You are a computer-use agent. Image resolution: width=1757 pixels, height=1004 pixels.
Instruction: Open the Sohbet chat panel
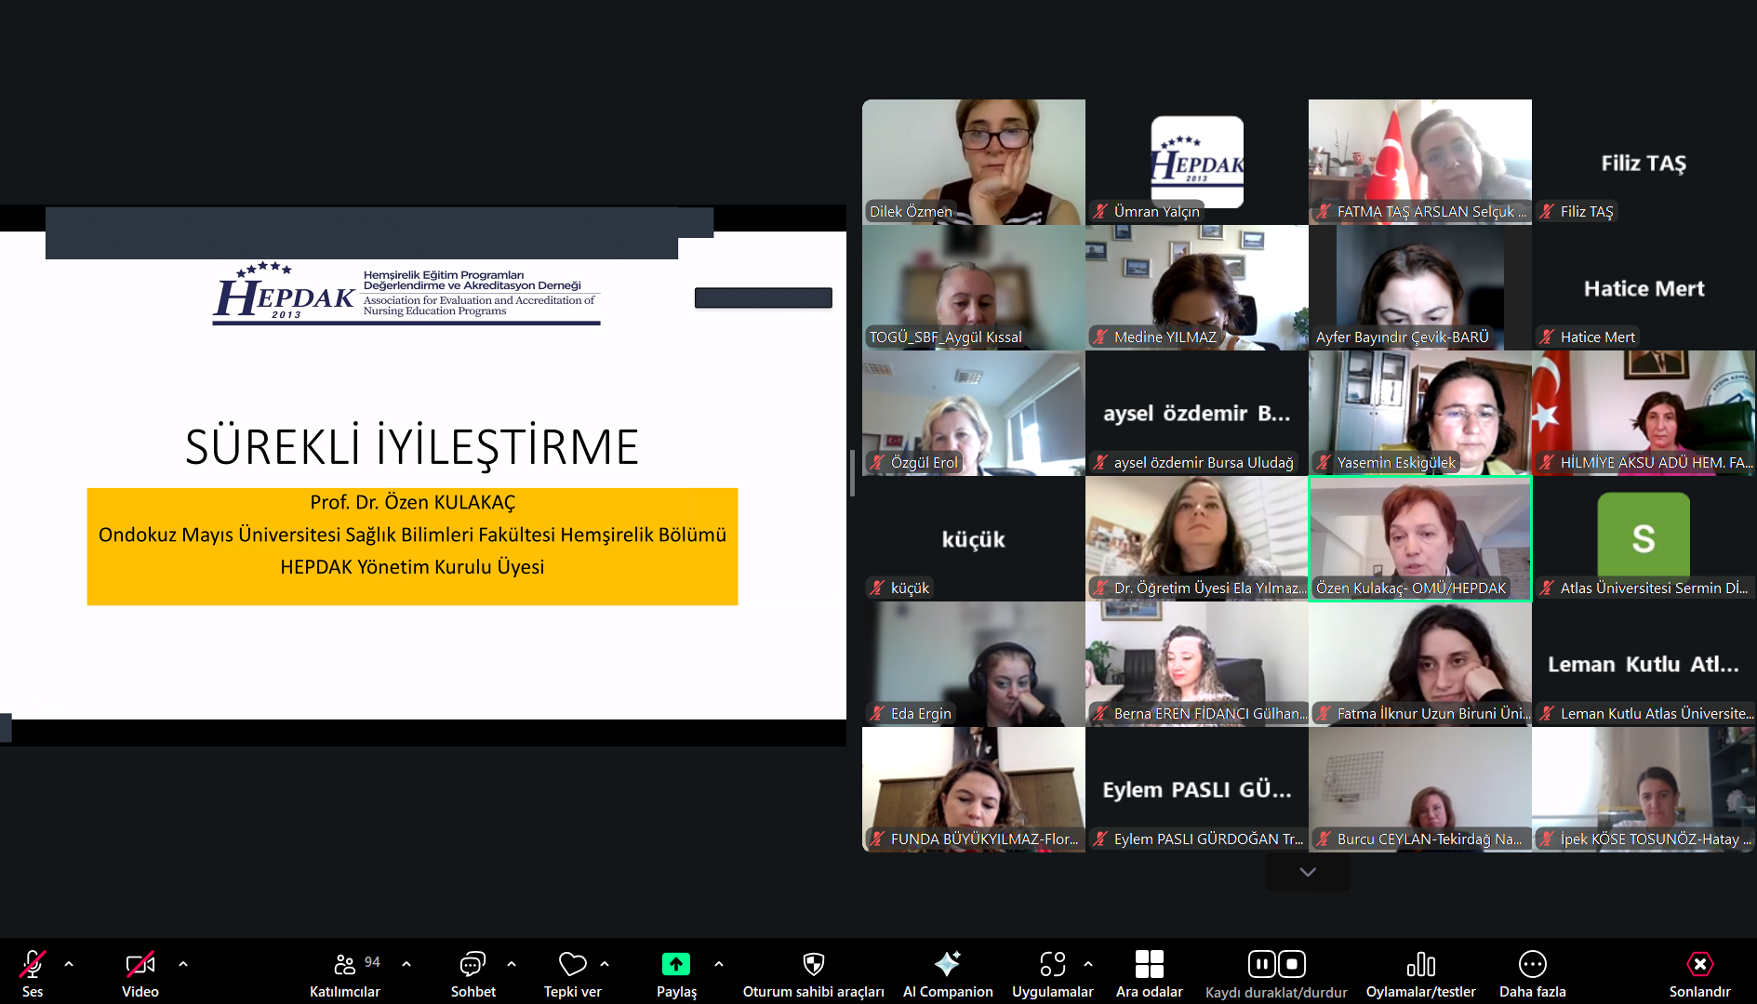[473, 971]
